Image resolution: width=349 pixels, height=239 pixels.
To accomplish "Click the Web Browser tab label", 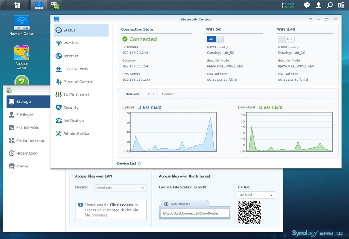I will 180,204.
